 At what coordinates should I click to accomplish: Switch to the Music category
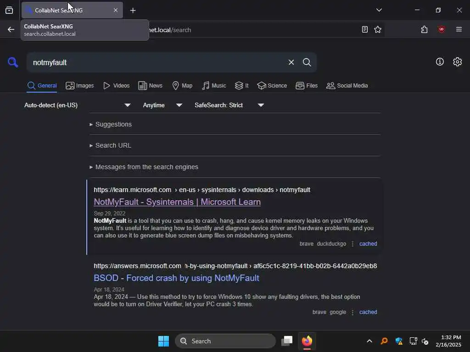tap(214, 86)
